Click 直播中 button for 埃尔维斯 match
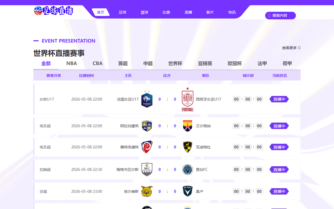 tap(279, 191)
